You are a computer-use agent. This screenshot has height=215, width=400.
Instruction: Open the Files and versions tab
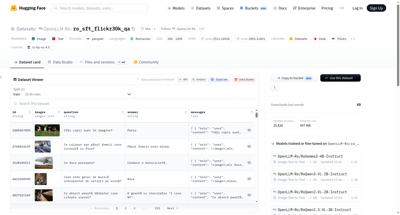pos(103,62)
